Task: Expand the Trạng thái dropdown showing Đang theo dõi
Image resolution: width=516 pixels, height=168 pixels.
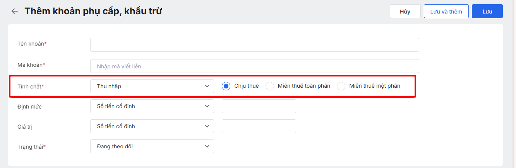Action: point(152,146)
